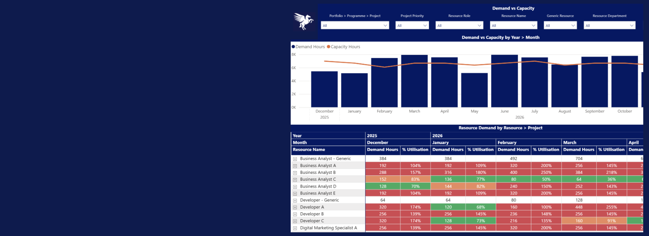Expand the Developer C row
This screenshot has width=649, height=236.
pos(295,221)
